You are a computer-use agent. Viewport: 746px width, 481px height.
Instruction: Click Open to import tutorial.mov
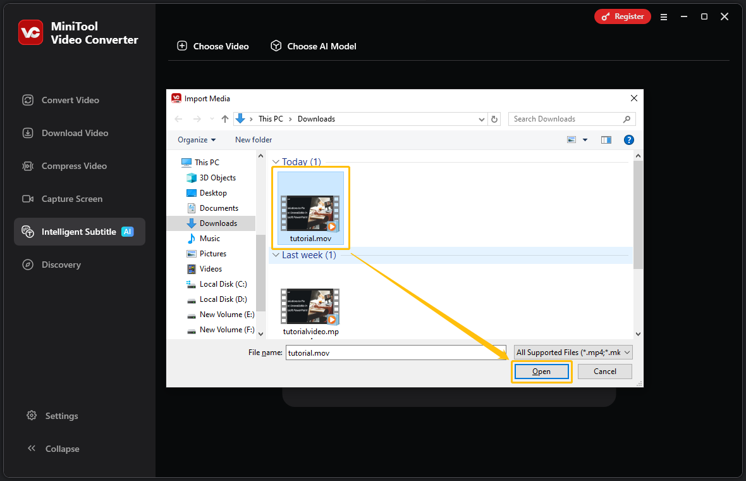coord(541,372)
